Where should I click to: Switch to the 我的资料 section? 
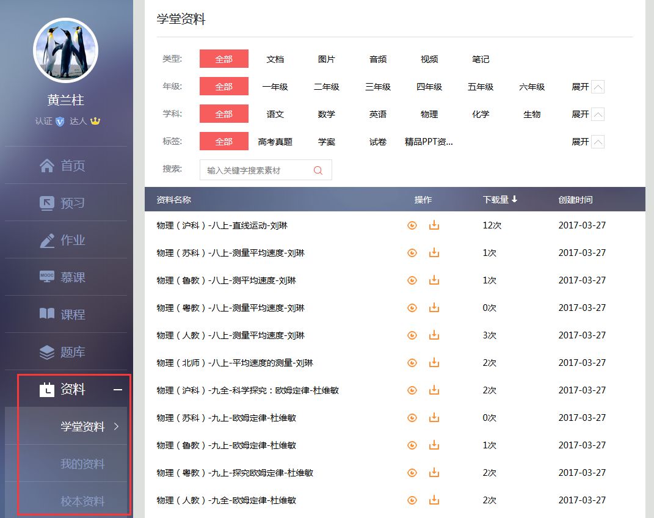click(82, 464)
